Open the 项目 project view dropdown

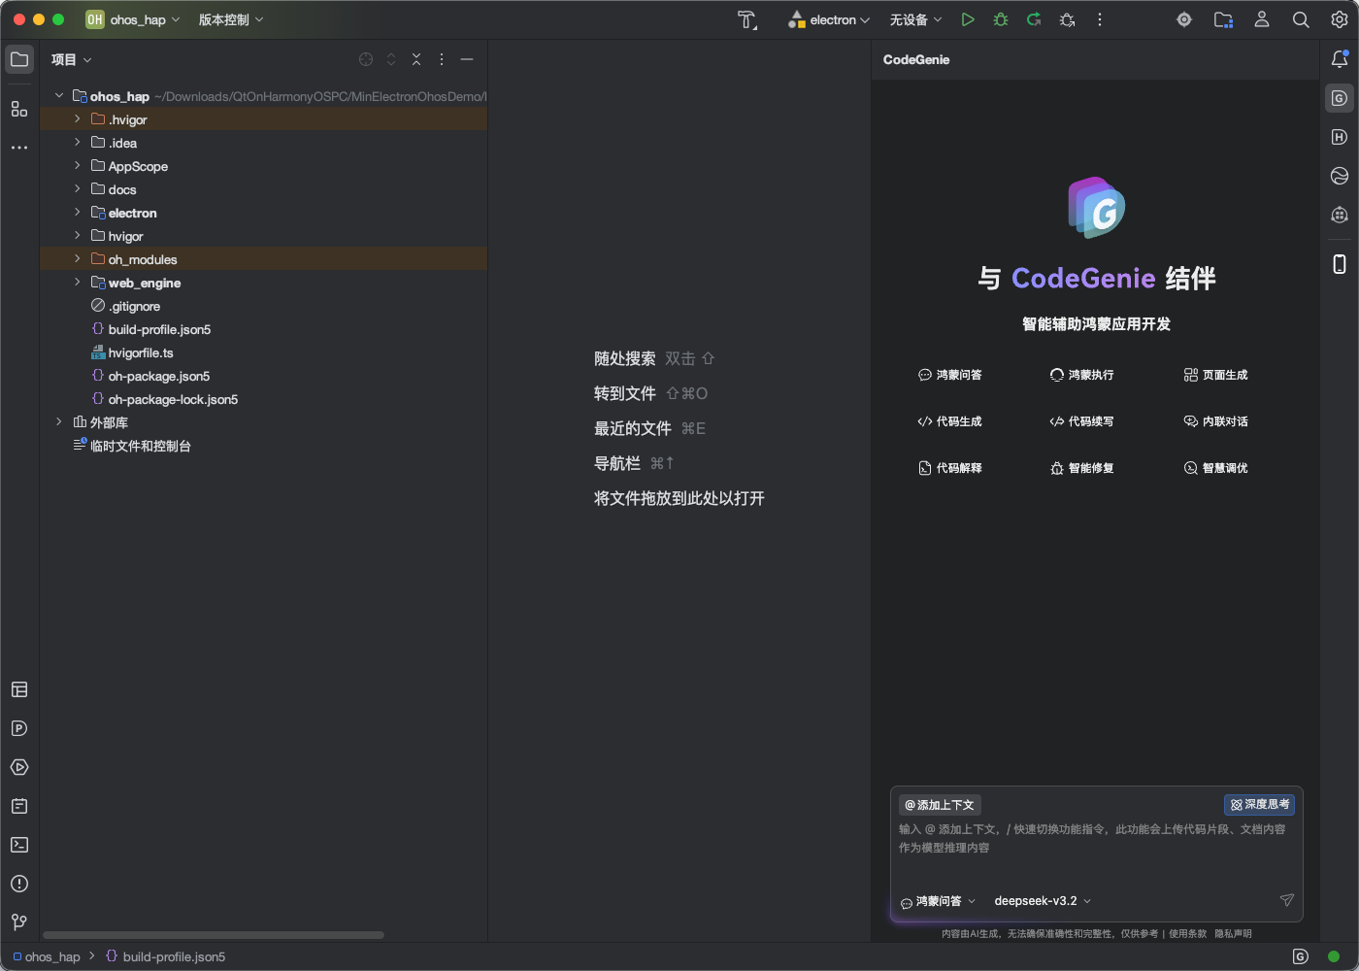[x=72, y=59]
